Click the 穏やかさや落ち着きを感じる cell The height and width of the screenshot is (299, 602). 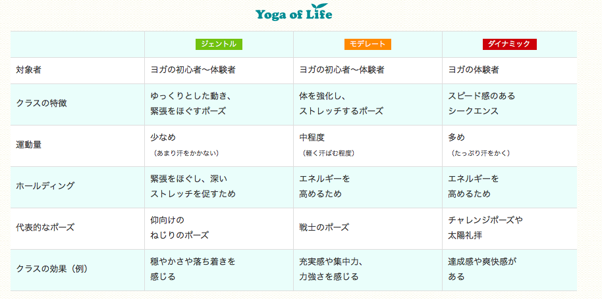click(x=219, y=269)
